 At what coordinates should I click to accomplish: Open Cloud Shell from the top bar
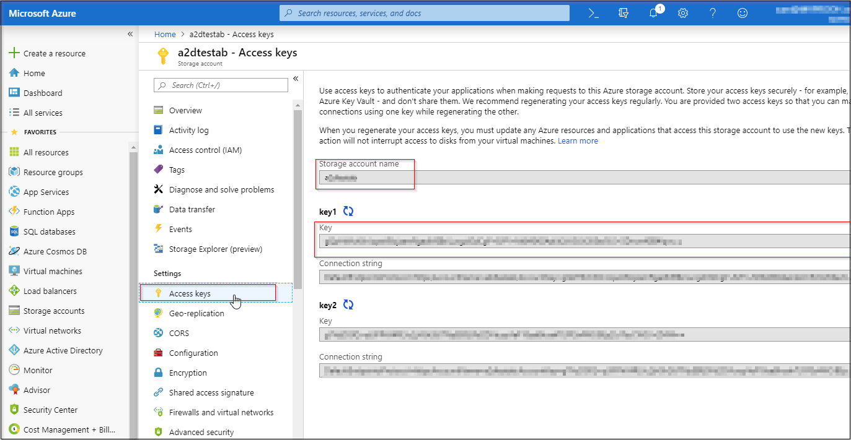[593, 13]
